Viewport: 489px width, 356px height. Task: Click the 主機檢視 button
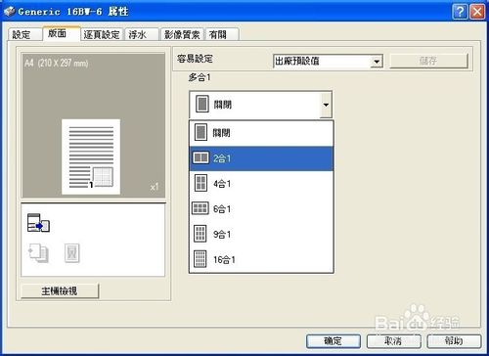click(60, 290)
